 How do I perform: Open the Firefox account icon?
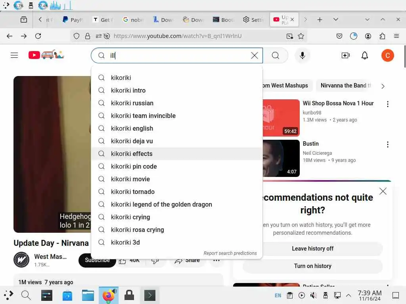pos(368,36)
